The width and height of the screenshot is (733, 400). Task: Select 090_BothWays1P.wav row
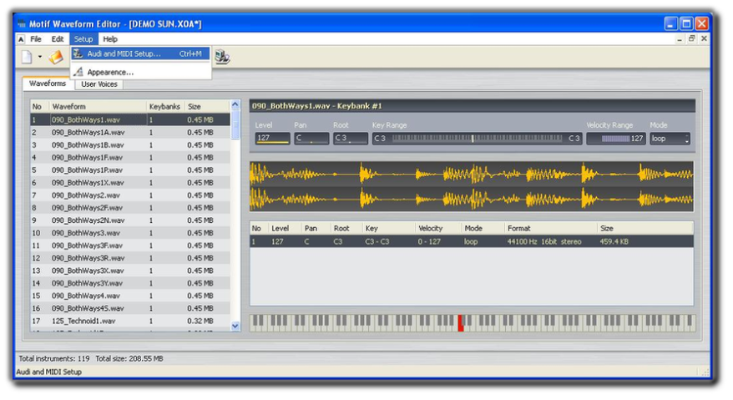point(130,170)
